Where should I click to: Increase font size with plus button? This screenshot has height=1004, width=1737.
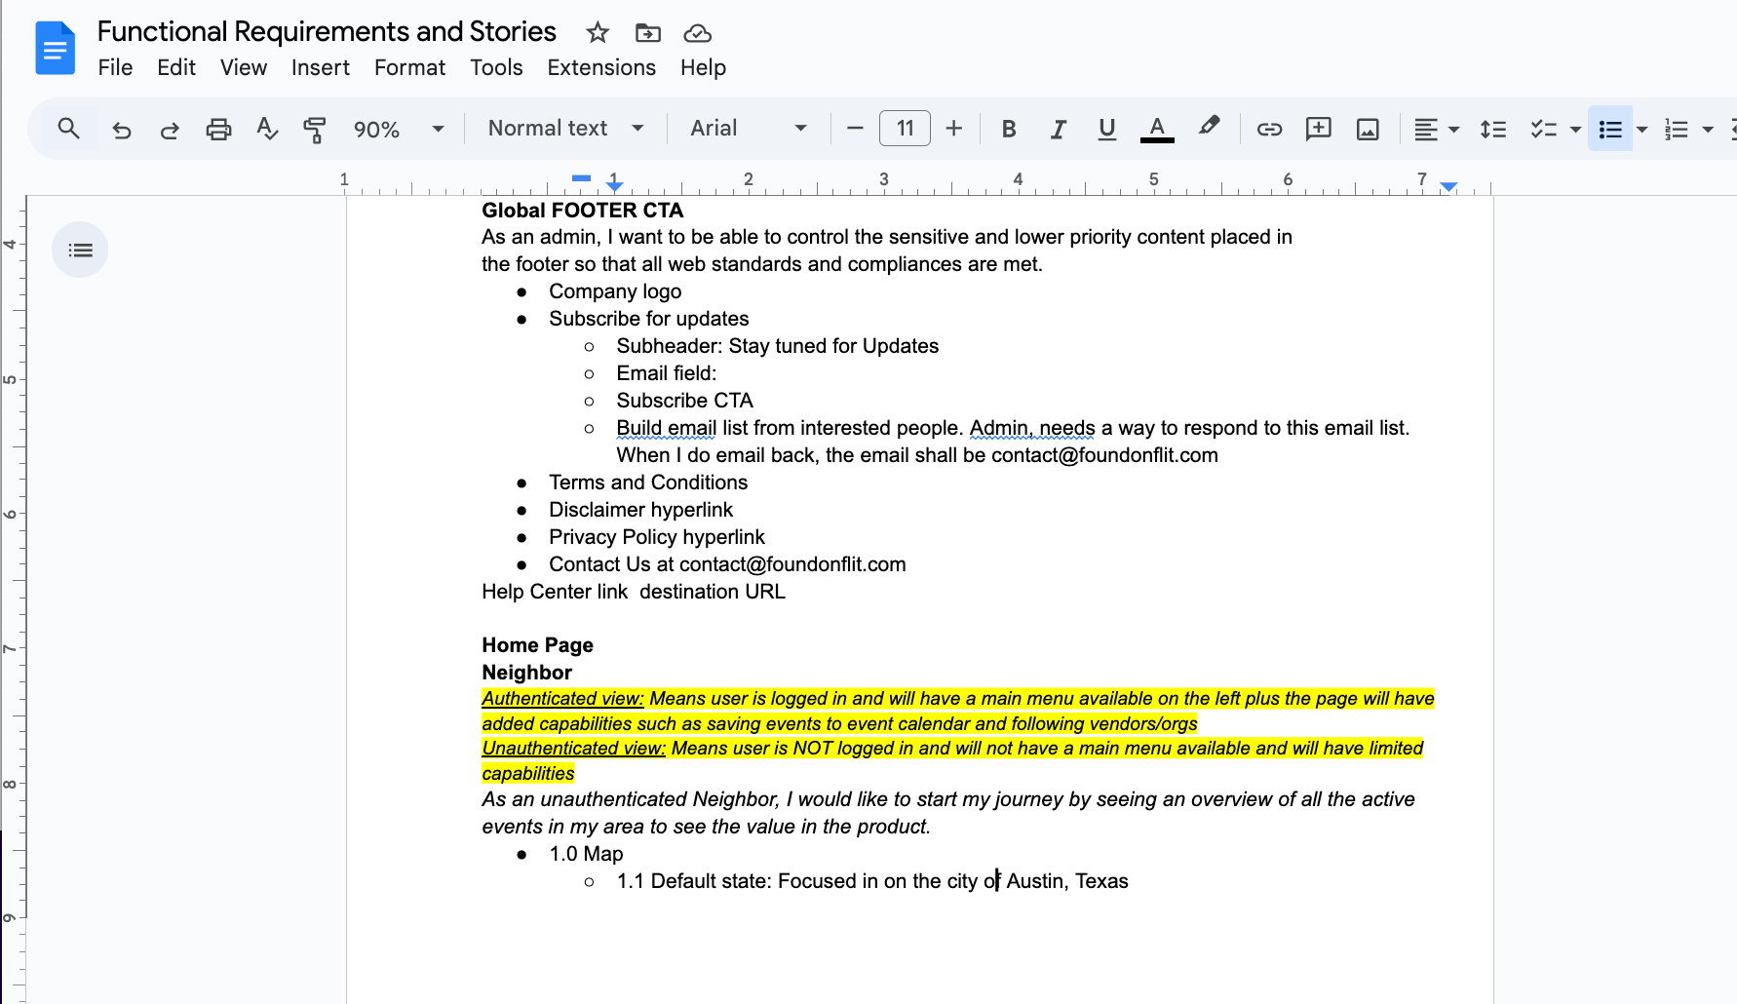[954, 129]
